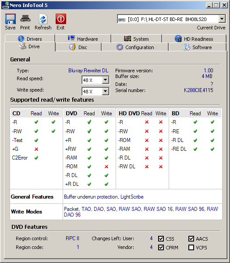Open the Read speed dropdown
Image resolution: width=230 pixels, height=263 pixels.
[x=106, y=80]
